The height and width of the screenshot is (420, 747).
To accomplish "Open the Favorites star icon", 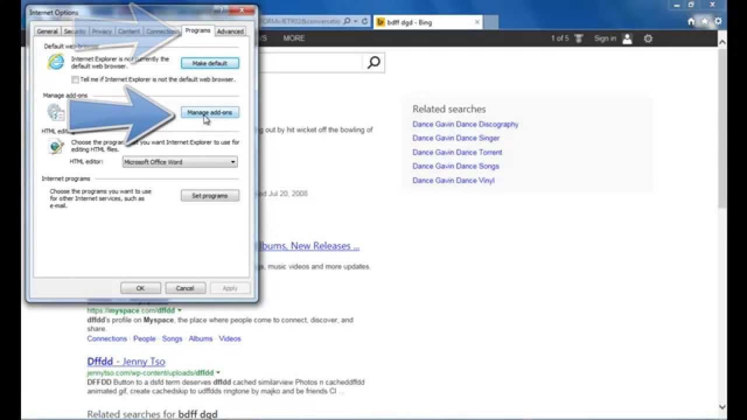I will [x=705, y=22].
